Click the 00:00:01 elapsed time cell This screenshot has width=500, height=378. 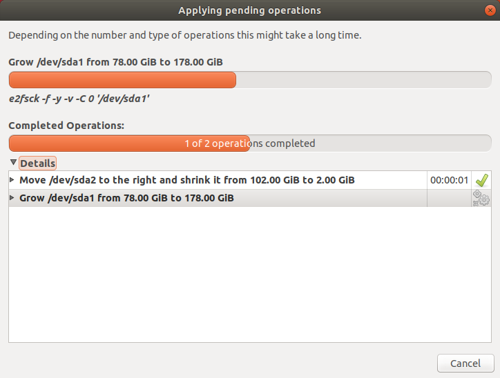449,180
